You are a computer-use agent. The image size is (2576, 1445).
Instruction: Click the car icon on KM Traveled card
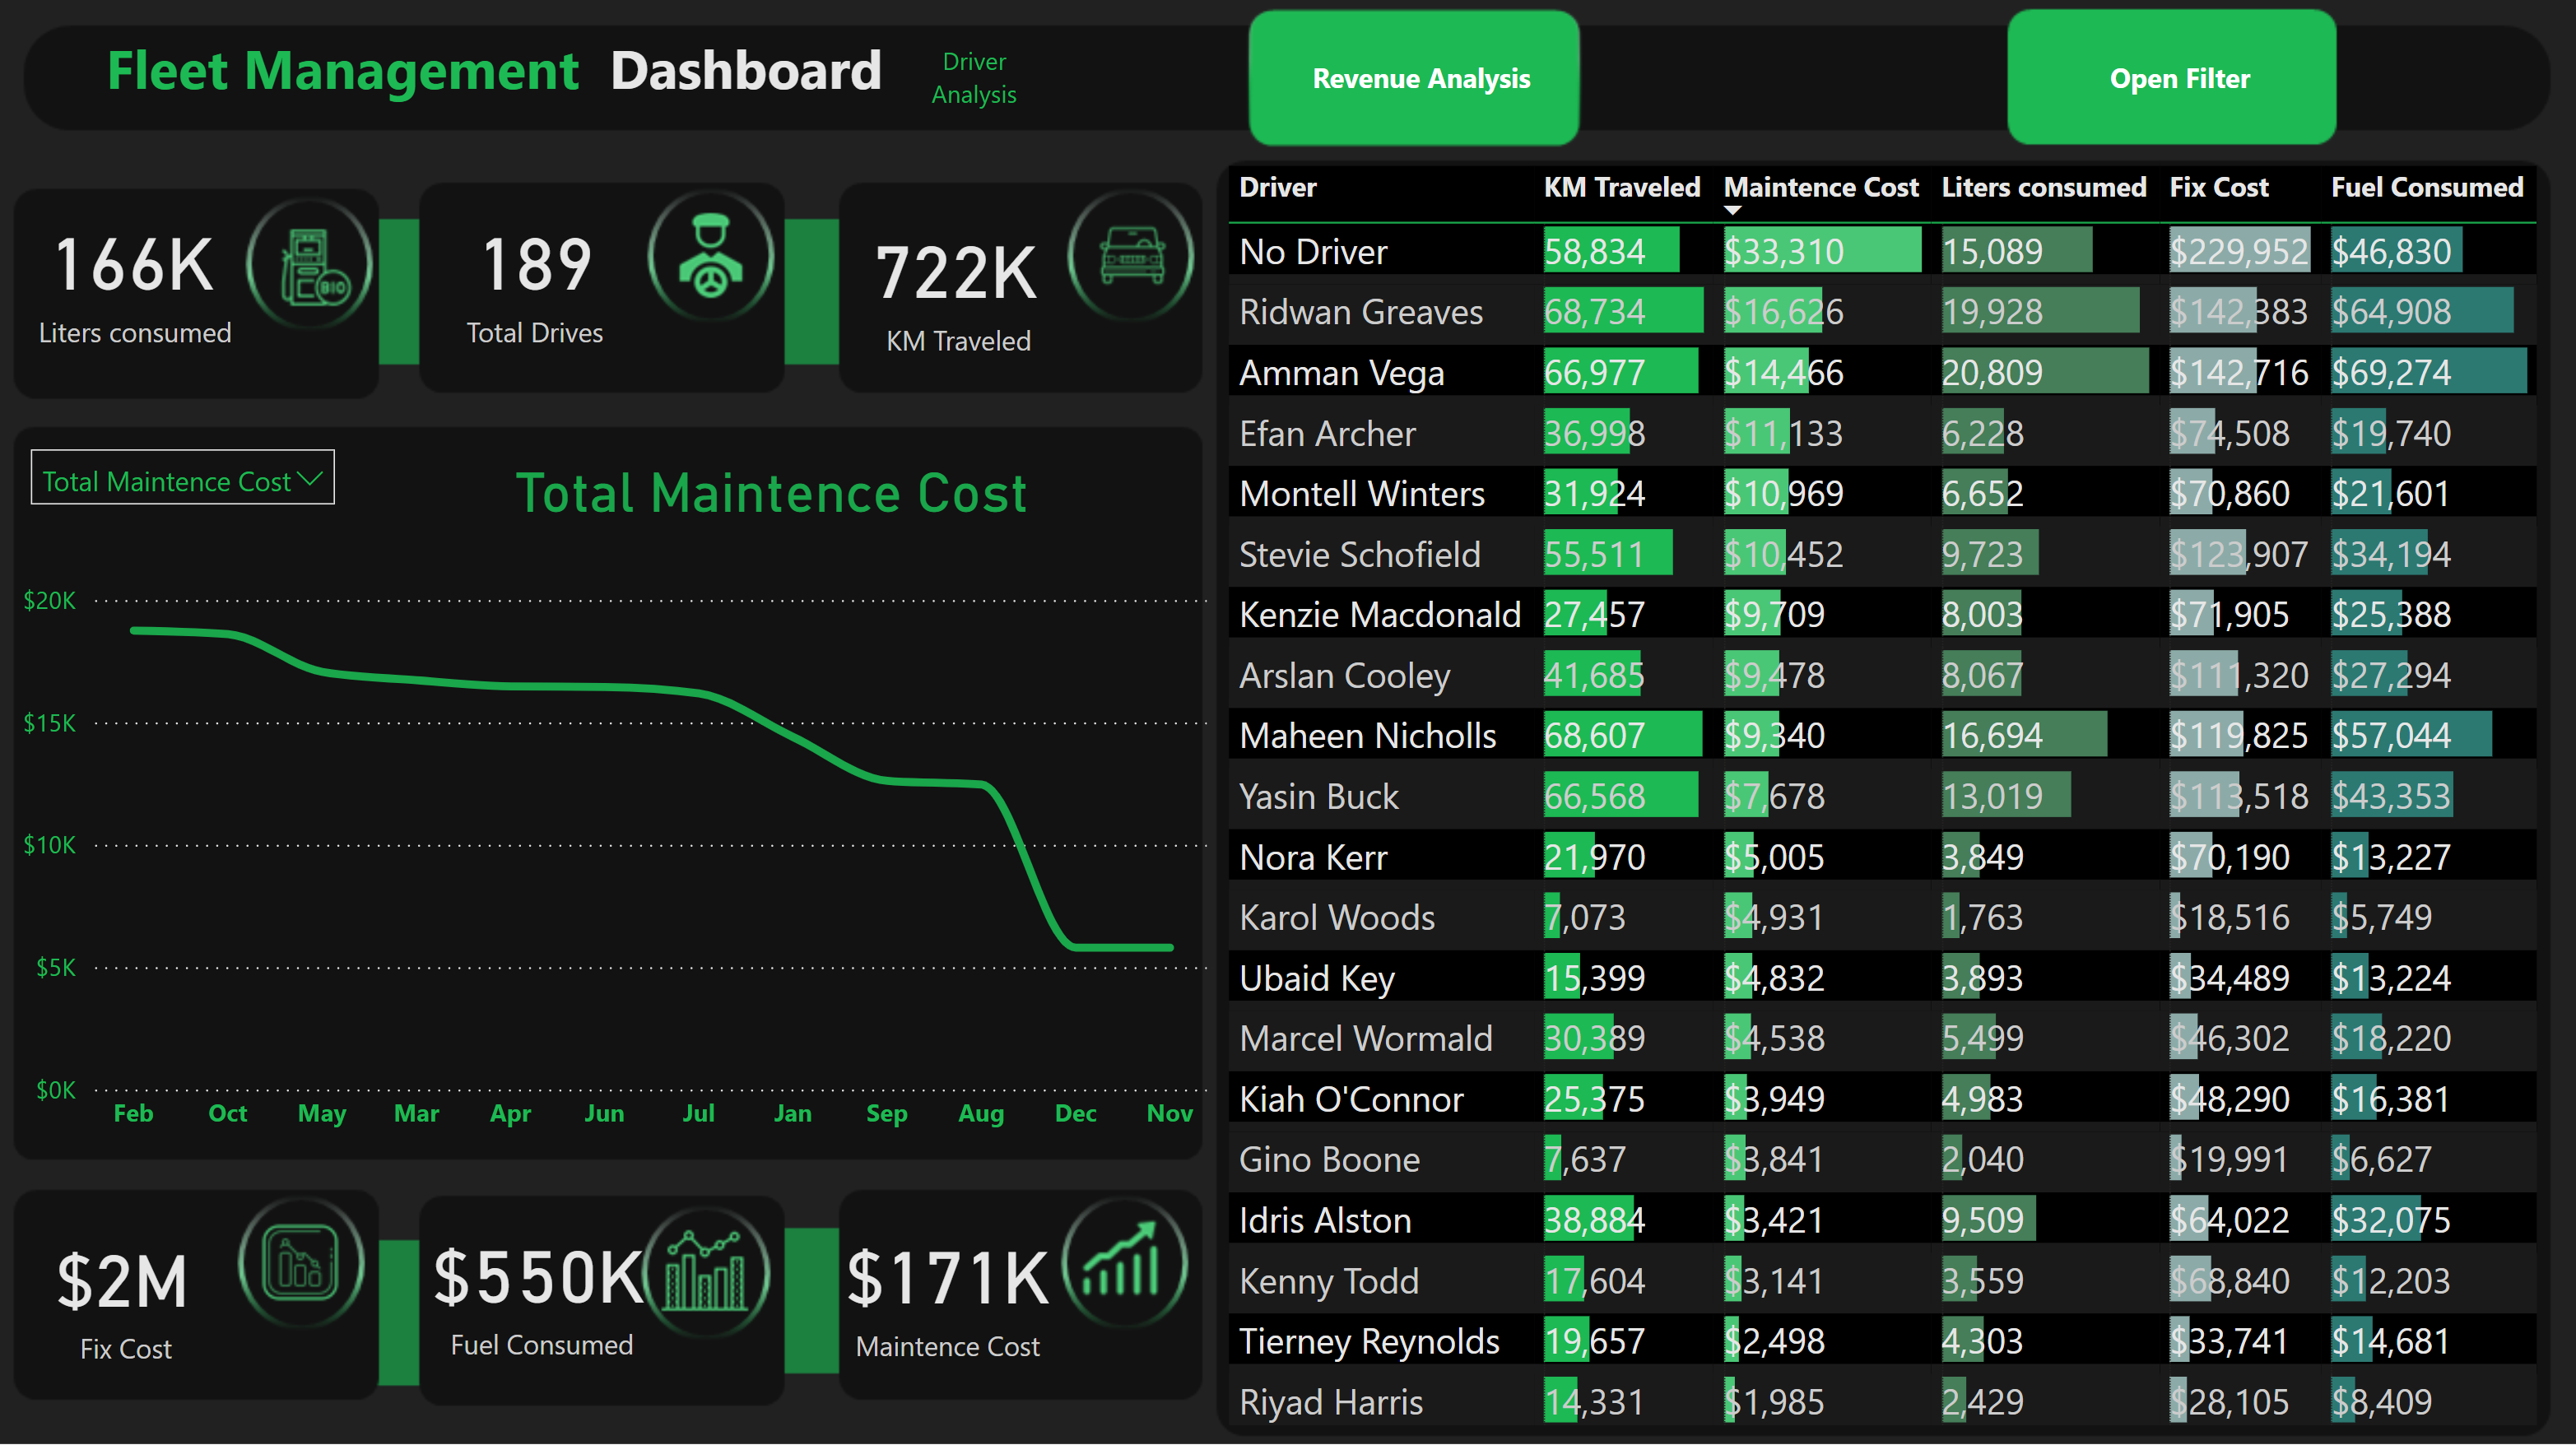tap(1131, 256)
